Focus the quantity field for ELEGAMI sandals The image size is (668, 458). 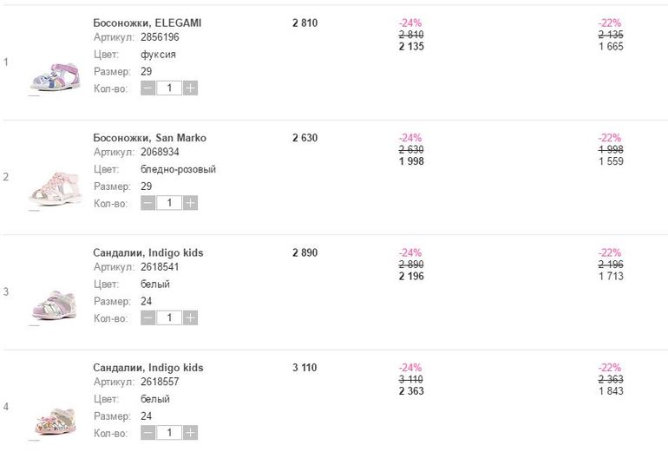pos(169,88)
